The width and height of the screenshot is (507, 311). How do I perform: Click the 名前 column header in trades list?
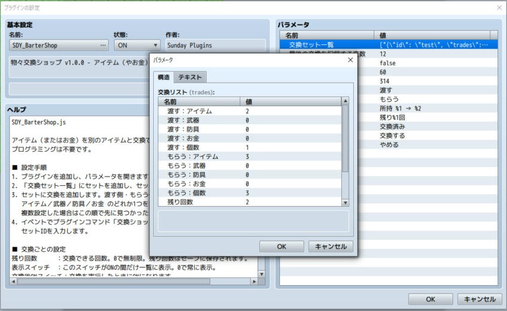click(199, 102)
